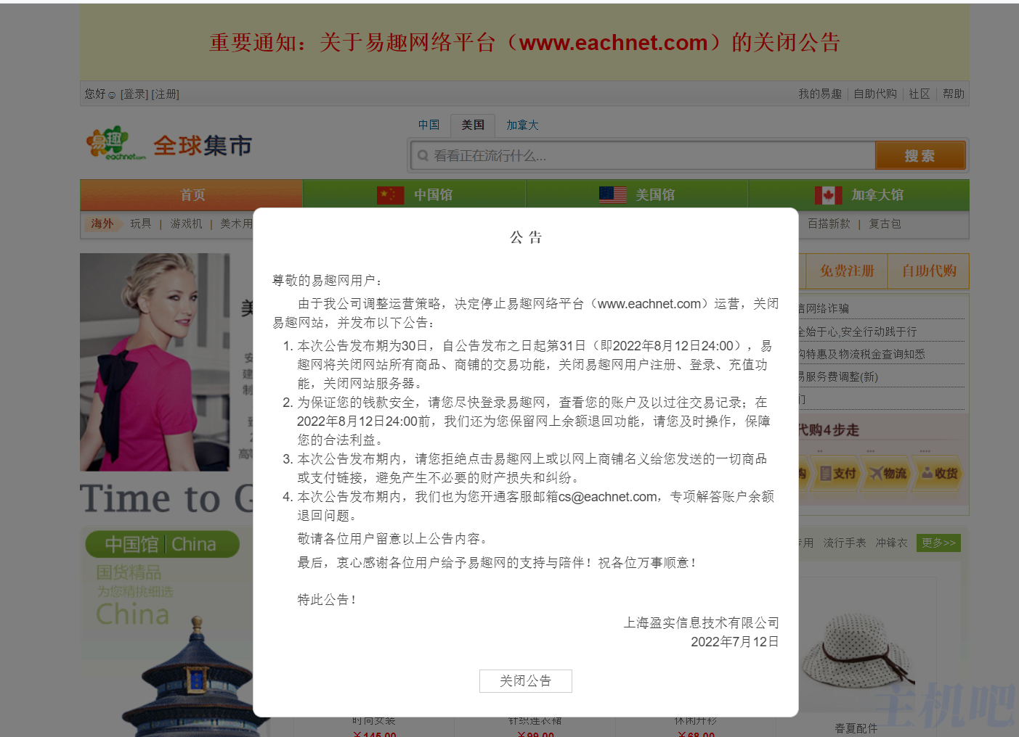
Task: Click the 自助代购 orange button
Action: coord(929,271)
